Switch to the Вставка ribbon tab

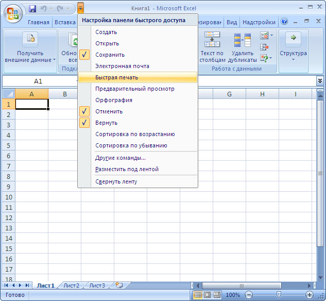65,22
